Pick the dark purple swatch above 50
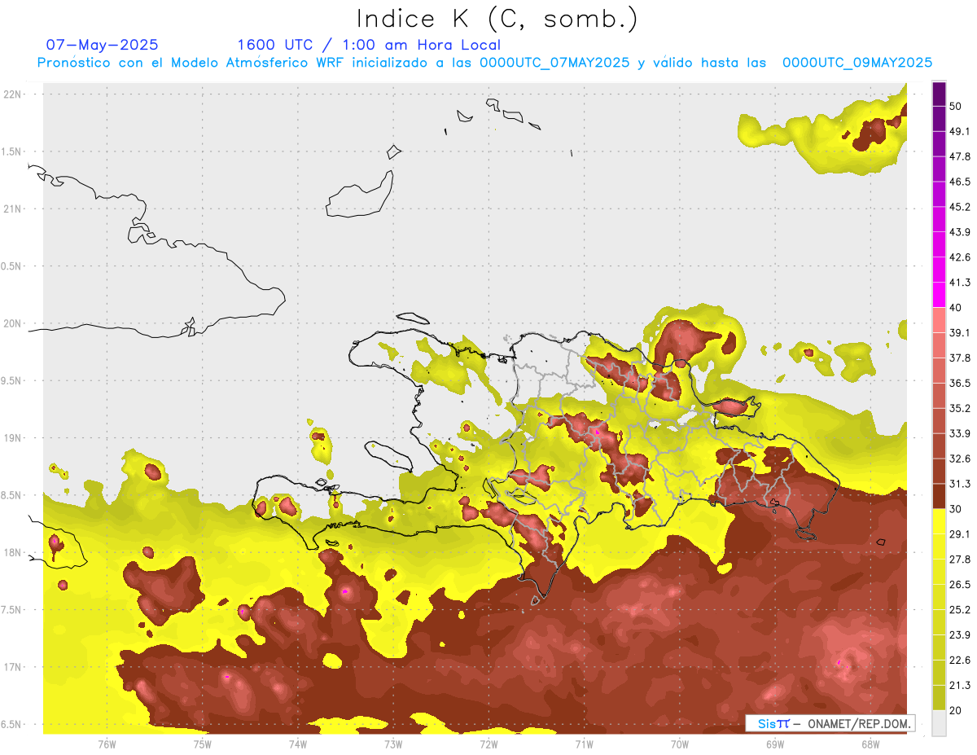The width and height of the screenshot is (977, 755). pos(939,94)
